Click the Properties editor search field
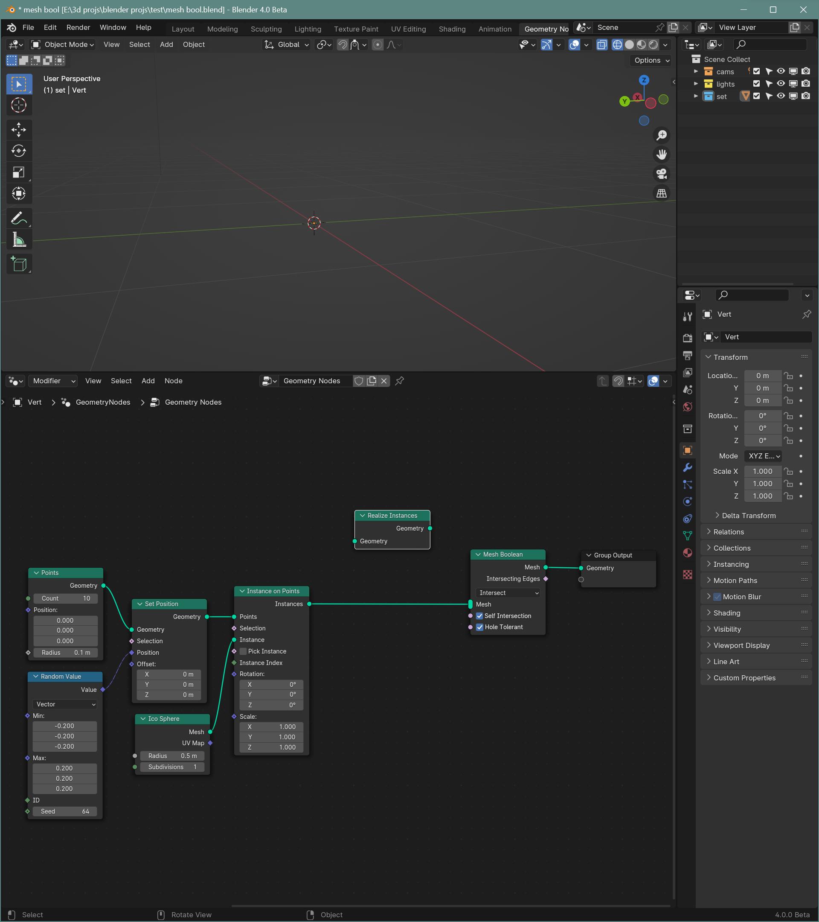Viewport: 819px width, 922px height. [x=752, y=295]
